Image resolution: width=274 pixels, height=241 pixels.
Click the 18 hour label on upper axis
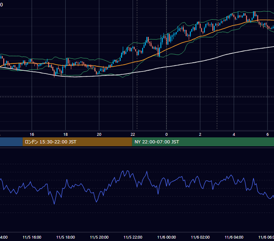coord(65,134)
